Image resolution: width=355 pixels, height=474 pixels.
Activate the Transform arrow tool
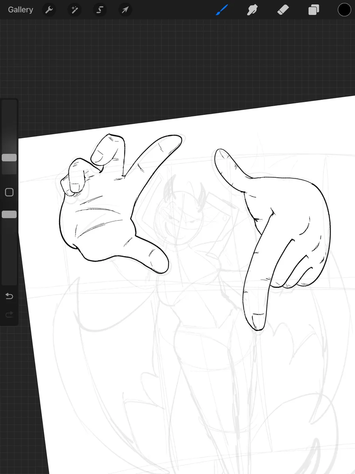[125, 9]
